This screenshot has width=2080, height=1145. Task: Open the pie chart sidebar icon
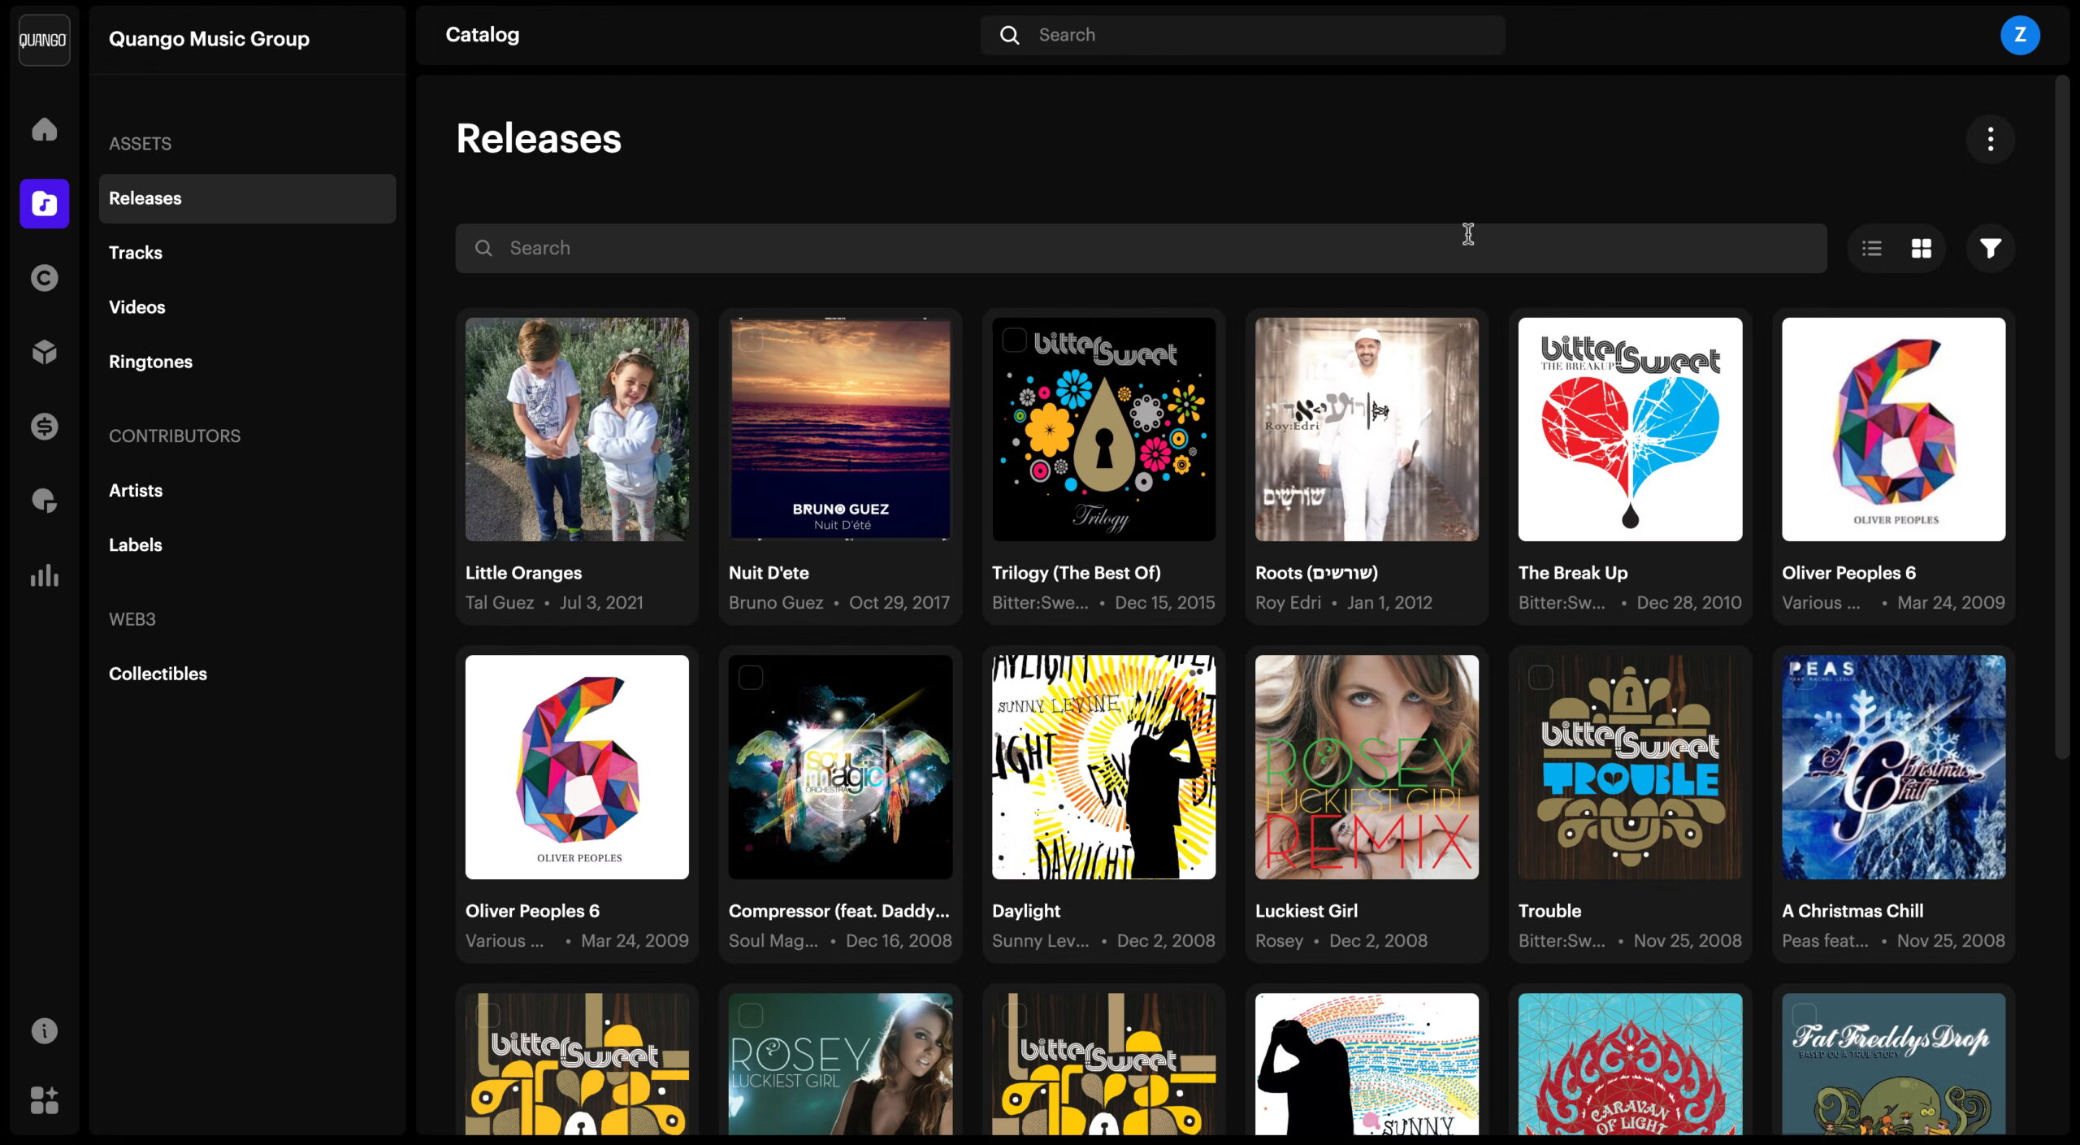coord(44,501)
